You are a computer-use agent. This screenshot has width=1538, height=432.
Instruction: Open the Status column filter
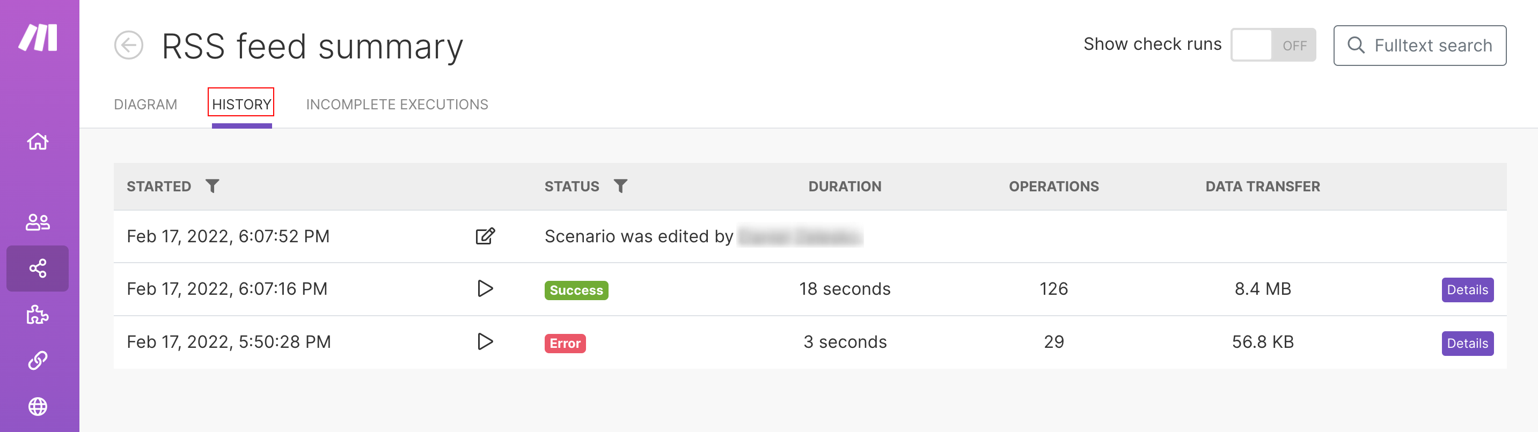coord(620,186)
